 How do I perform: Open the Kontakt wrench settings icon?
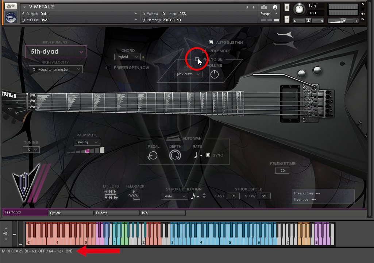11,6
